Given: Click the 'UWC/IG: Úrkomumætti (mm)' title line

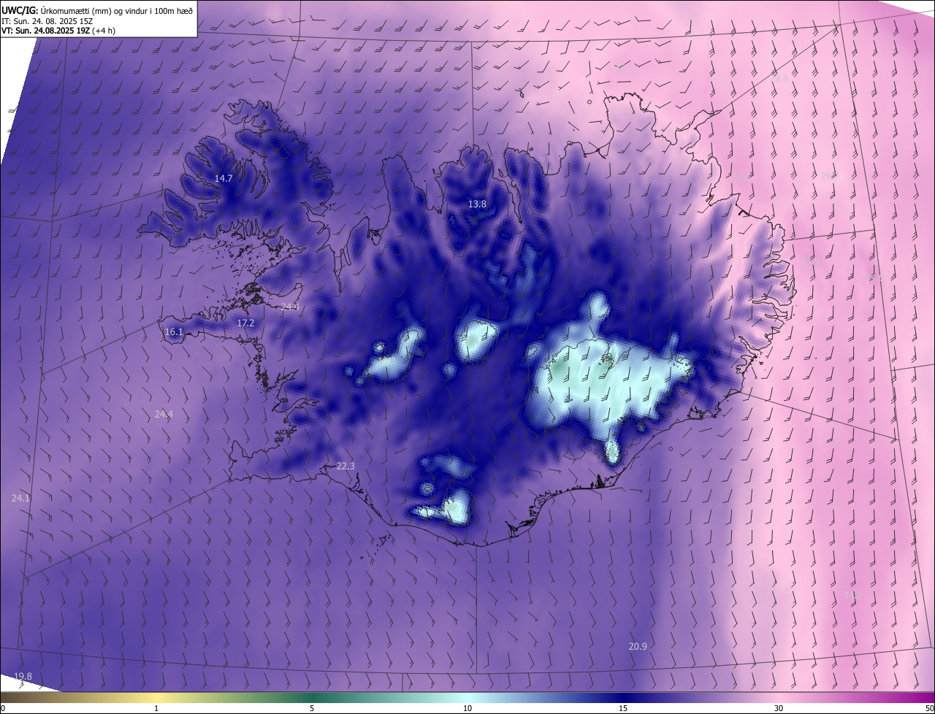Looking at the screenshot, I should pyautogui.click(x=97, y=10).
